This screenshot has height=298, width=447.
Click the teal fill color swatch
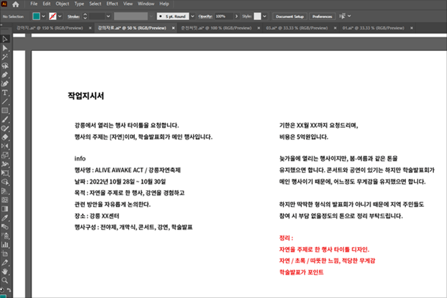pyautogui.click(x=36, y=16)
